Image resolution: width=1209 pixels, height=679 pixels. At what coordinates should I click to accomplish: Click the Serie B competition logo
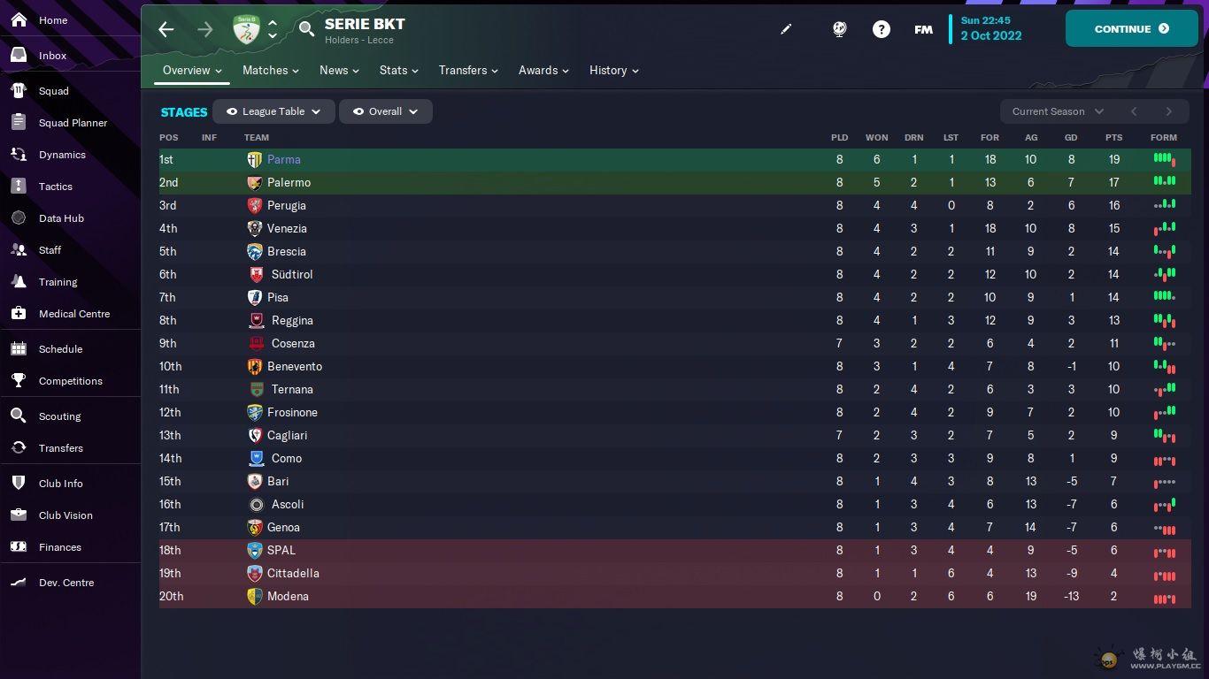246,29
